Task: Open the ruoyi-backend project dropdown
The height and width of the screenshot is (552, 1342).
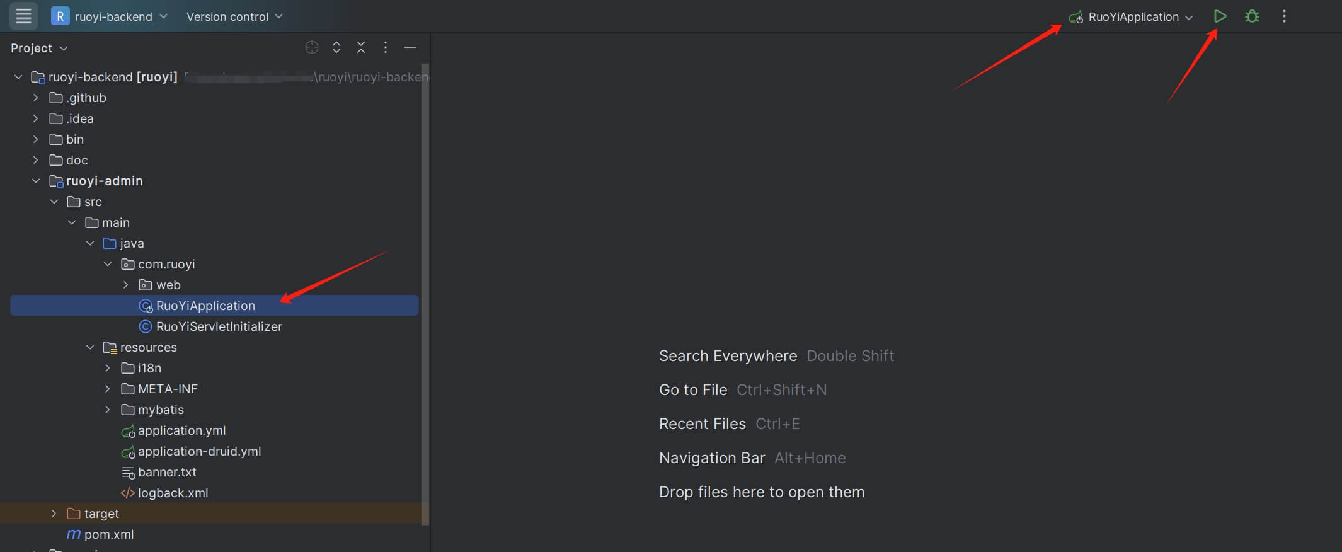Action: pyautogui.click(x=110, y=16)
